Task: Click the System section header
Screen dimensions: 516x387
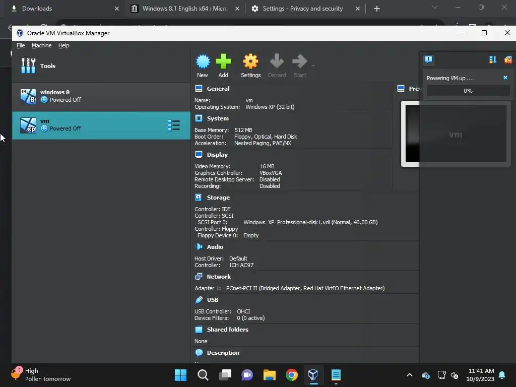Action: pos(218,118)
